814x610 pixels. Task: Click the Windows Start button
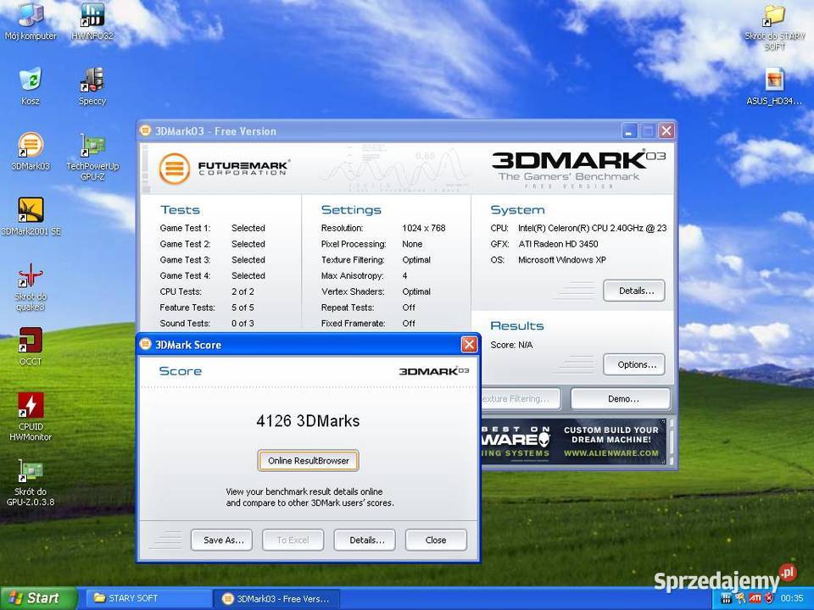point(34,598)
